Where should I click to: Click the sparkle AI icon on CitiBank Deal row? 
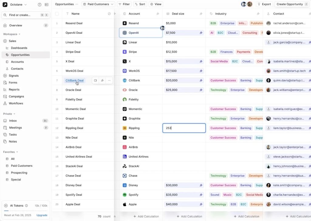[x=102, y=80]
